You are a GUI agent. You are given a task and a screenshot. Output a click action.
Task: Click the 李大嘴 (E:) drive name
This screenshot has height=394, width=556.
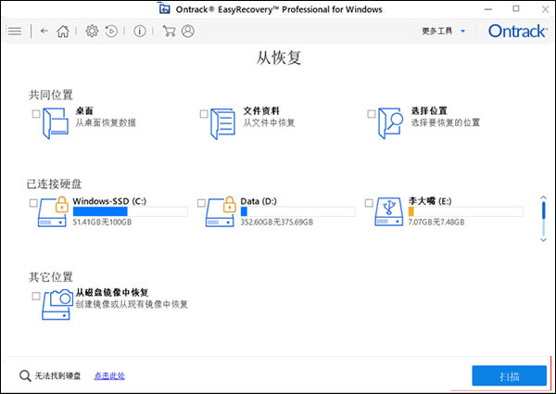coord(430,201)
